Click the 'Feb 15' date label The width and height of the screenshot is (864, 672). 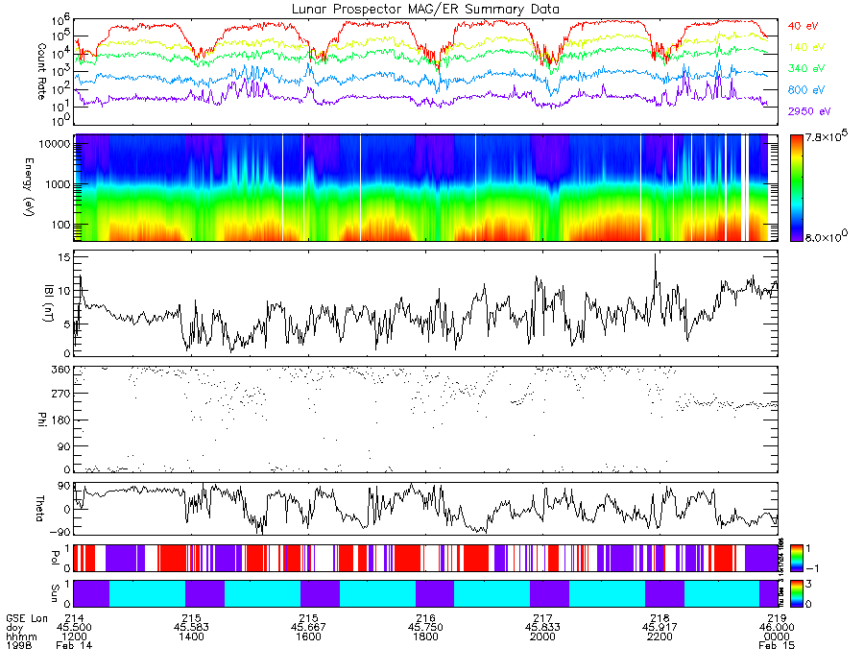coord(777,645)
